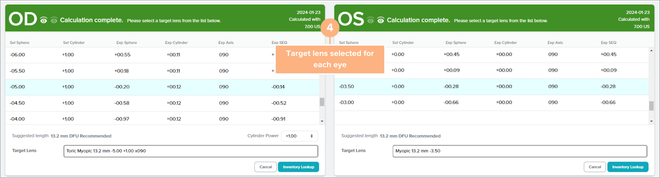
Task: Open the Cylinder Power dropdown
Action: [x=299, y=136]
